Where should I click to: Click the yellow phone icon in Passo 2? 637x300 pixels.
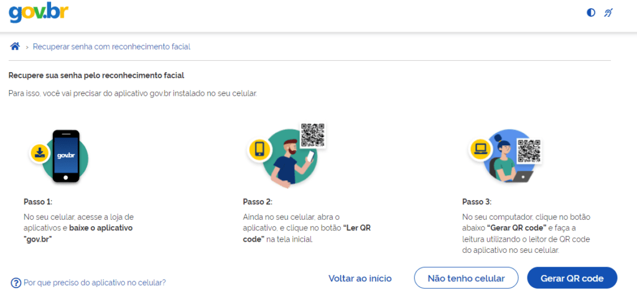tap(259, 150)
